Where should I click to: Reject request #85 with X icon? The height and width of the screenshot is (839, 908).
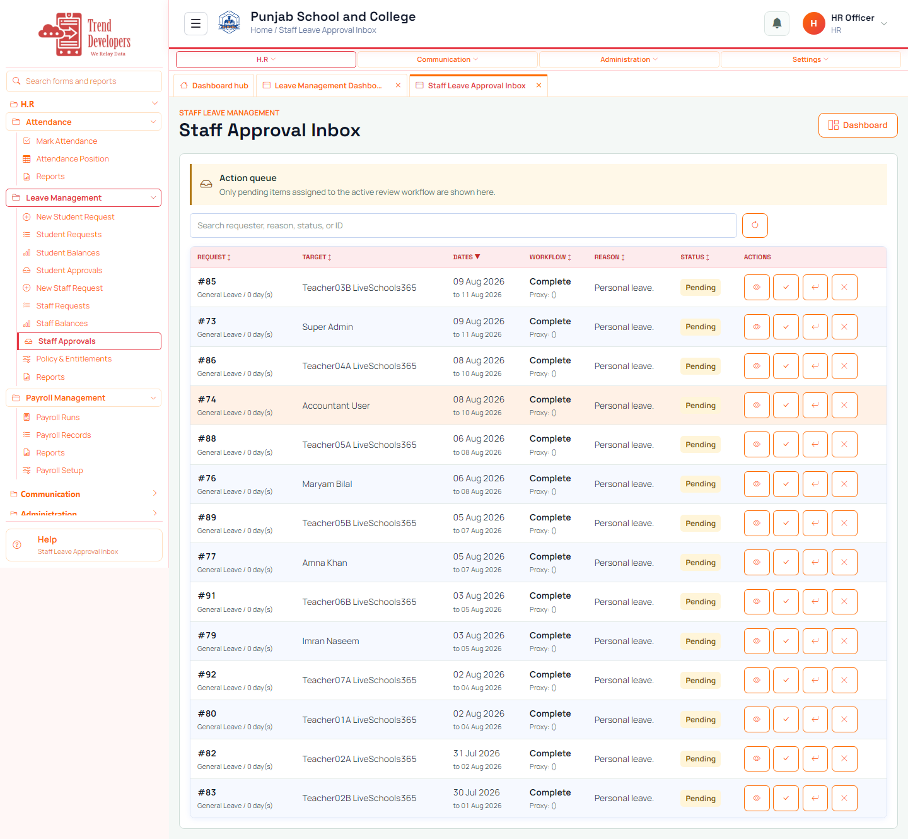pos(844,288)
